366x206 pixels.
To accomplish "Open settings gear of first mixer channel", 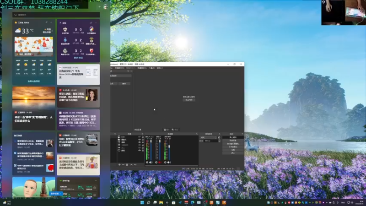I will point(147,163).
